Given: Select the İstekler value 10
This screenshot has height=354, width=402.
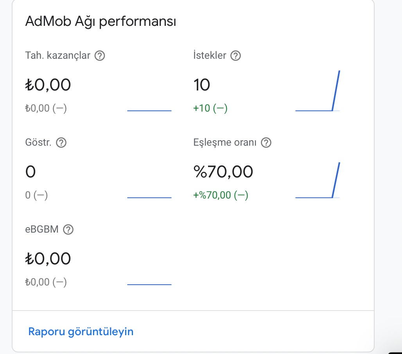Looking at the screenshot, I should (x=202, y=85).
